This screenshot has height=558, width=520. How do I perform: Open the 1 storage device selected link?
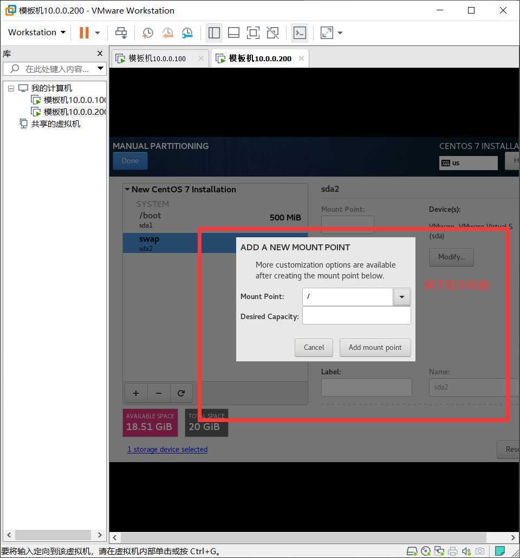(167, 450)
